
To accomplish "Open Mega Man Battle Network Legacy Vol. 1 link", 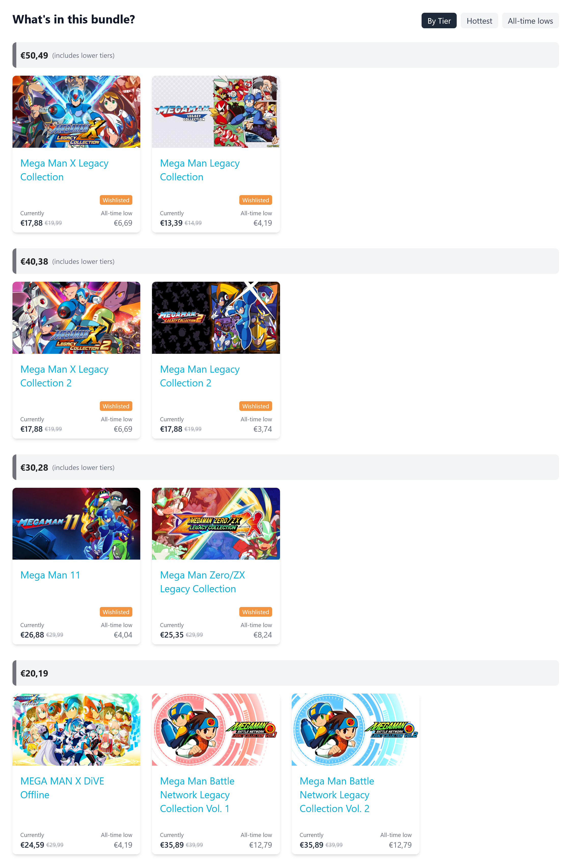I will 197,795.
